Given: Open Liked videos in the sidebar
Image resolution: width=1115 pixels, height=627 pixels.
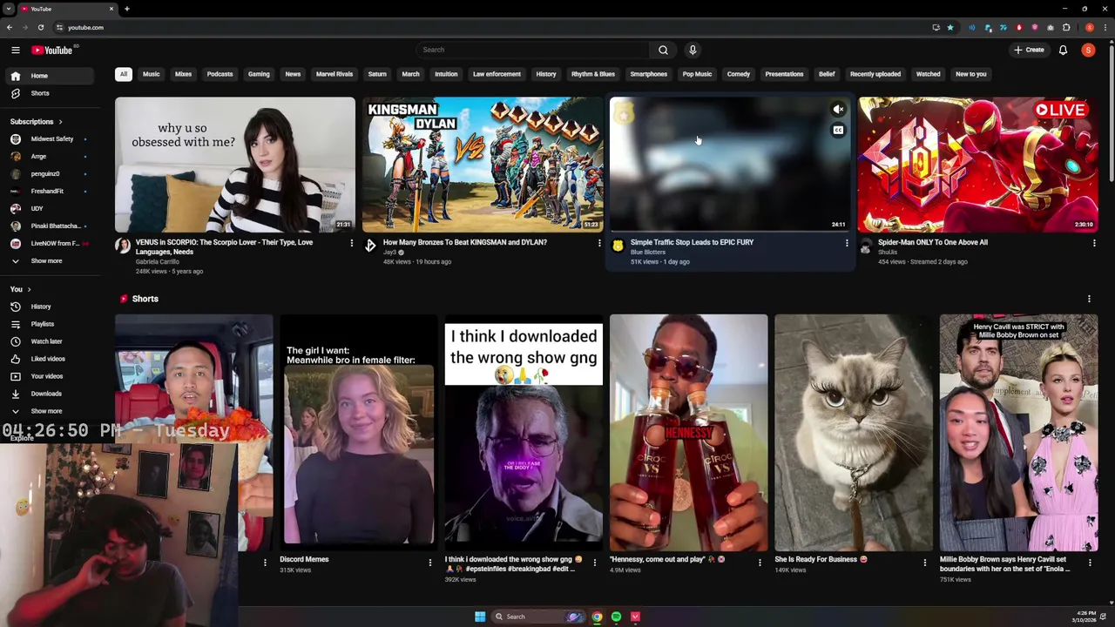Looking at the screenshot, I should (x=48, y=359).
